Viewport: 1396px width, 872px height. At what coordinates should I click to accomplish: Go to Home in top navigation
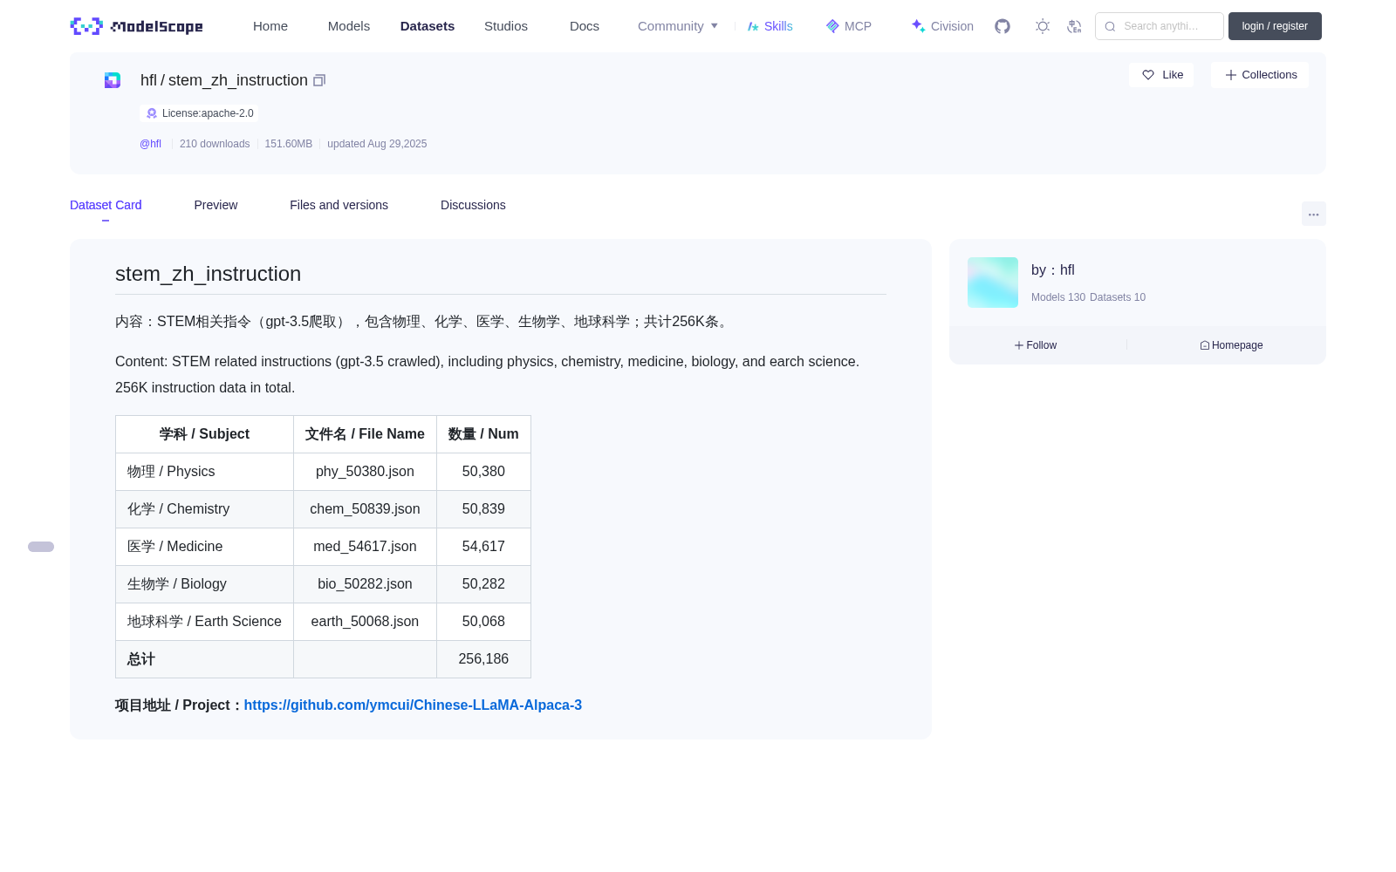(270, 26)
